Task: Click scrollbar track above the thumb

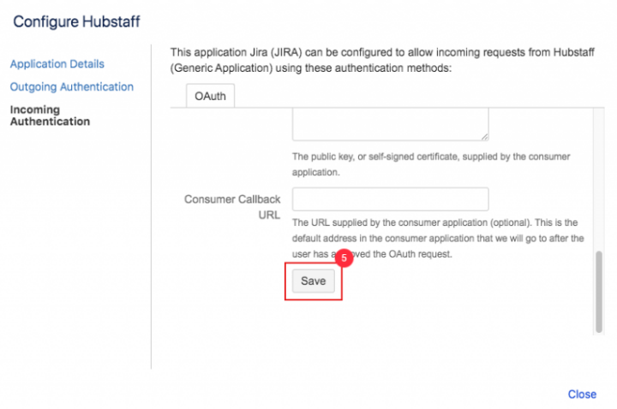Action: coord(598,171)
